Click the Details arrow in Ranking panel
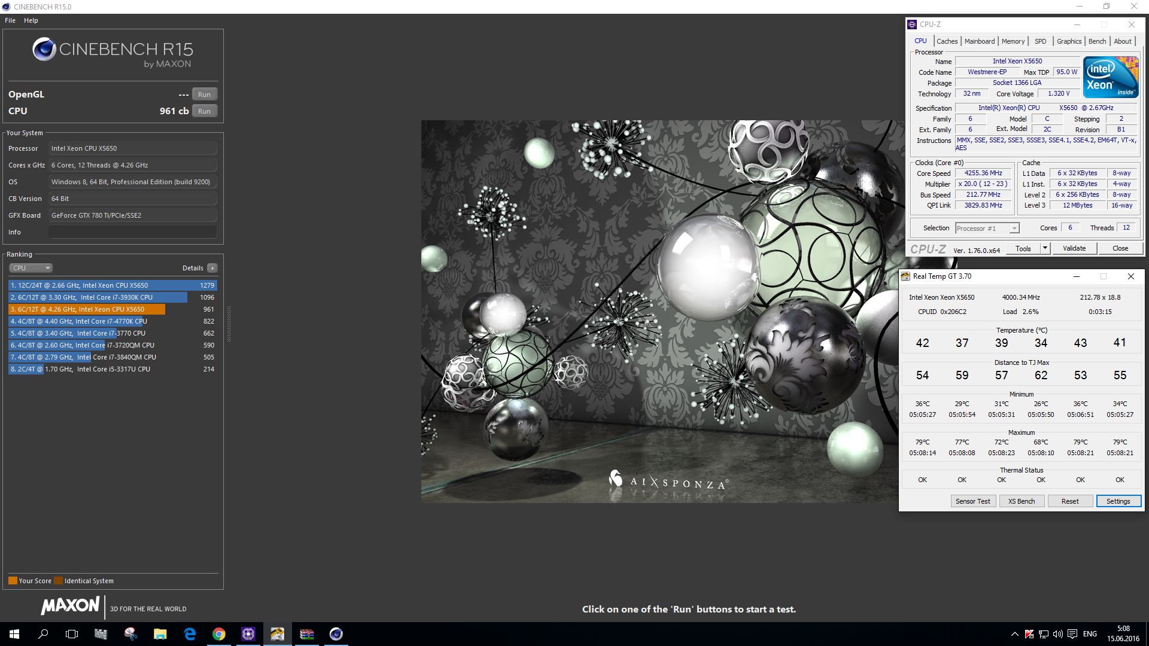 click(x=212, y=268)
